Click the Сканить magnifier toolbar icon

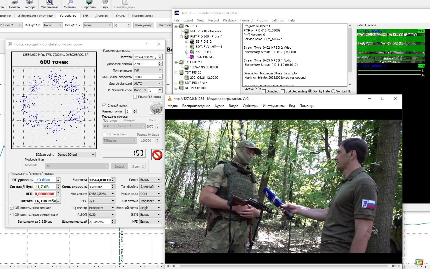pos(70,3)
